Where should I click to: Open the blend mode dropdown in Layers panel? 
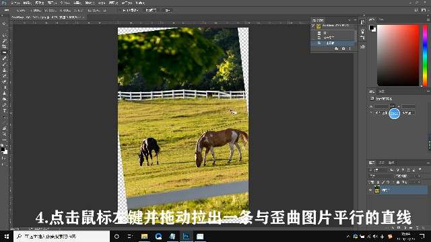tap(380, 176)
